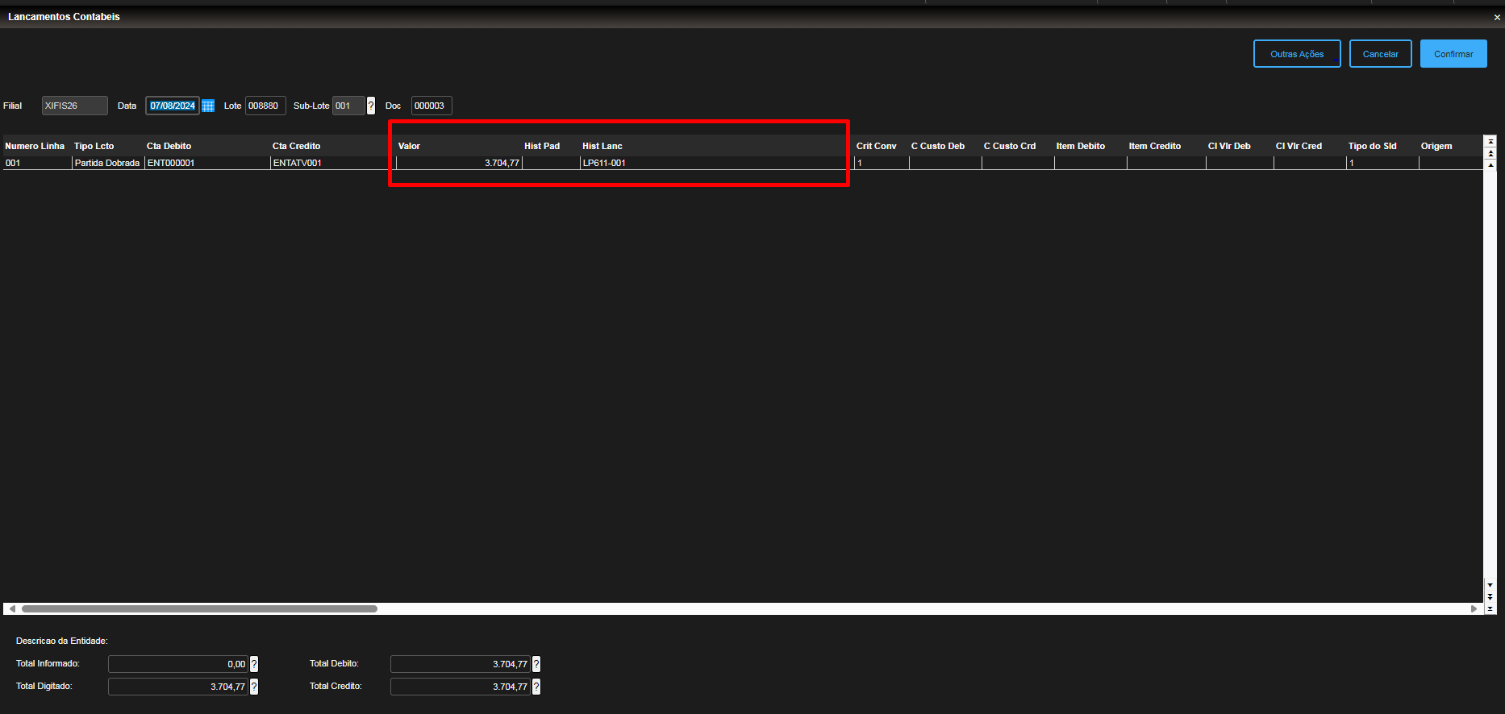Jump to last grid row with bottom-bar arrow
The height and width of the screenshot is (714, 1505).
point(1490,608)
